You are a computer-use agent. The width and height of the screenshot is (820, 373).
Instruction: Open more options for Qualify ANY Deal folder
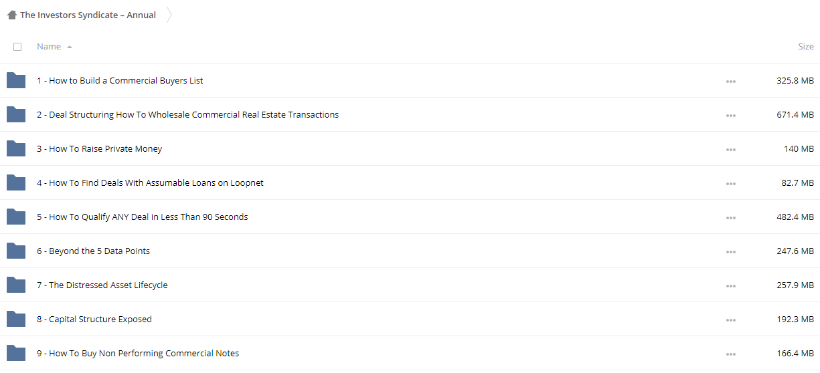[x=730, y=218]
